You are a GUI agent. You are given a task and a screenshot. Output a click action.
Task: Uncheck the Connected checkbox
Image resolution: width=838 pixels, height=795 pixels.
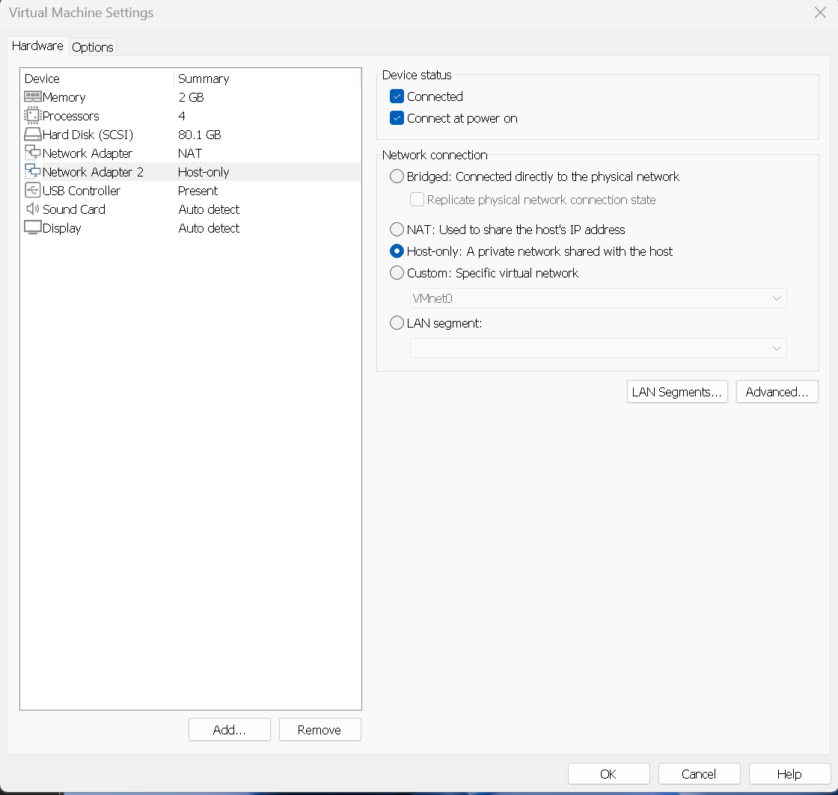point(397,96)
